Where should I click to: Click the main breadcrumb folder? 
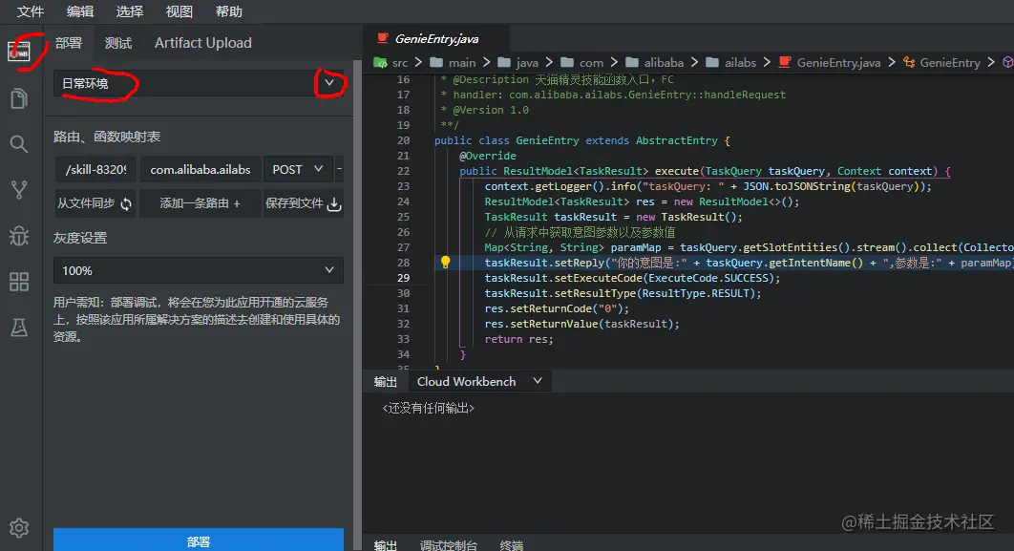(x=454, y=62)
